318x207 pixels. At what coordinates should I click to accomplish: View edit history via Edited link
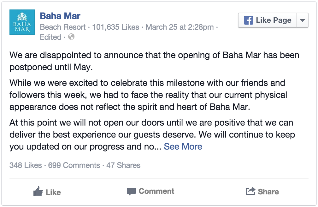click(x=50, y=37)
